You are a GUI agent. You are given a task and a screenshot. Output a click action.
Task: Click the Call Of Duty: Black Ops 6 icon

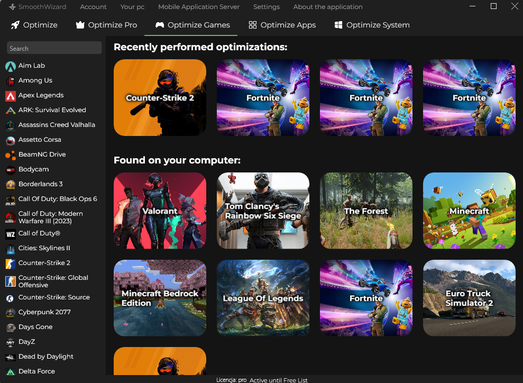click(11, 200)
